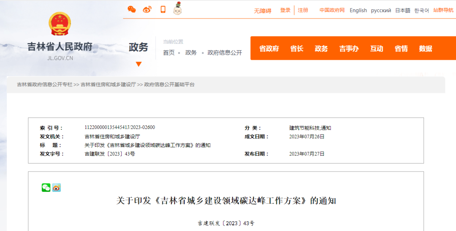Click the WeChat icon in top bar
The width and height of the screenshot is (456, 231).
[132, 9]
